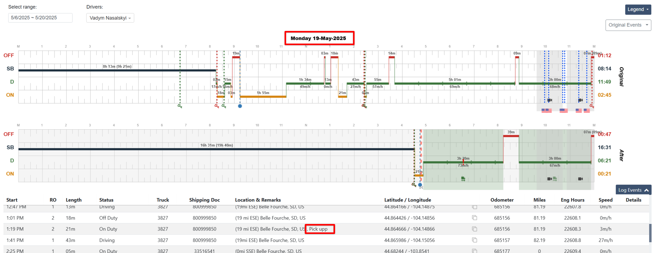
Task: Open the Drivers dropdown showing Vadym Nasalskyi
Action: tap(110, 18)
